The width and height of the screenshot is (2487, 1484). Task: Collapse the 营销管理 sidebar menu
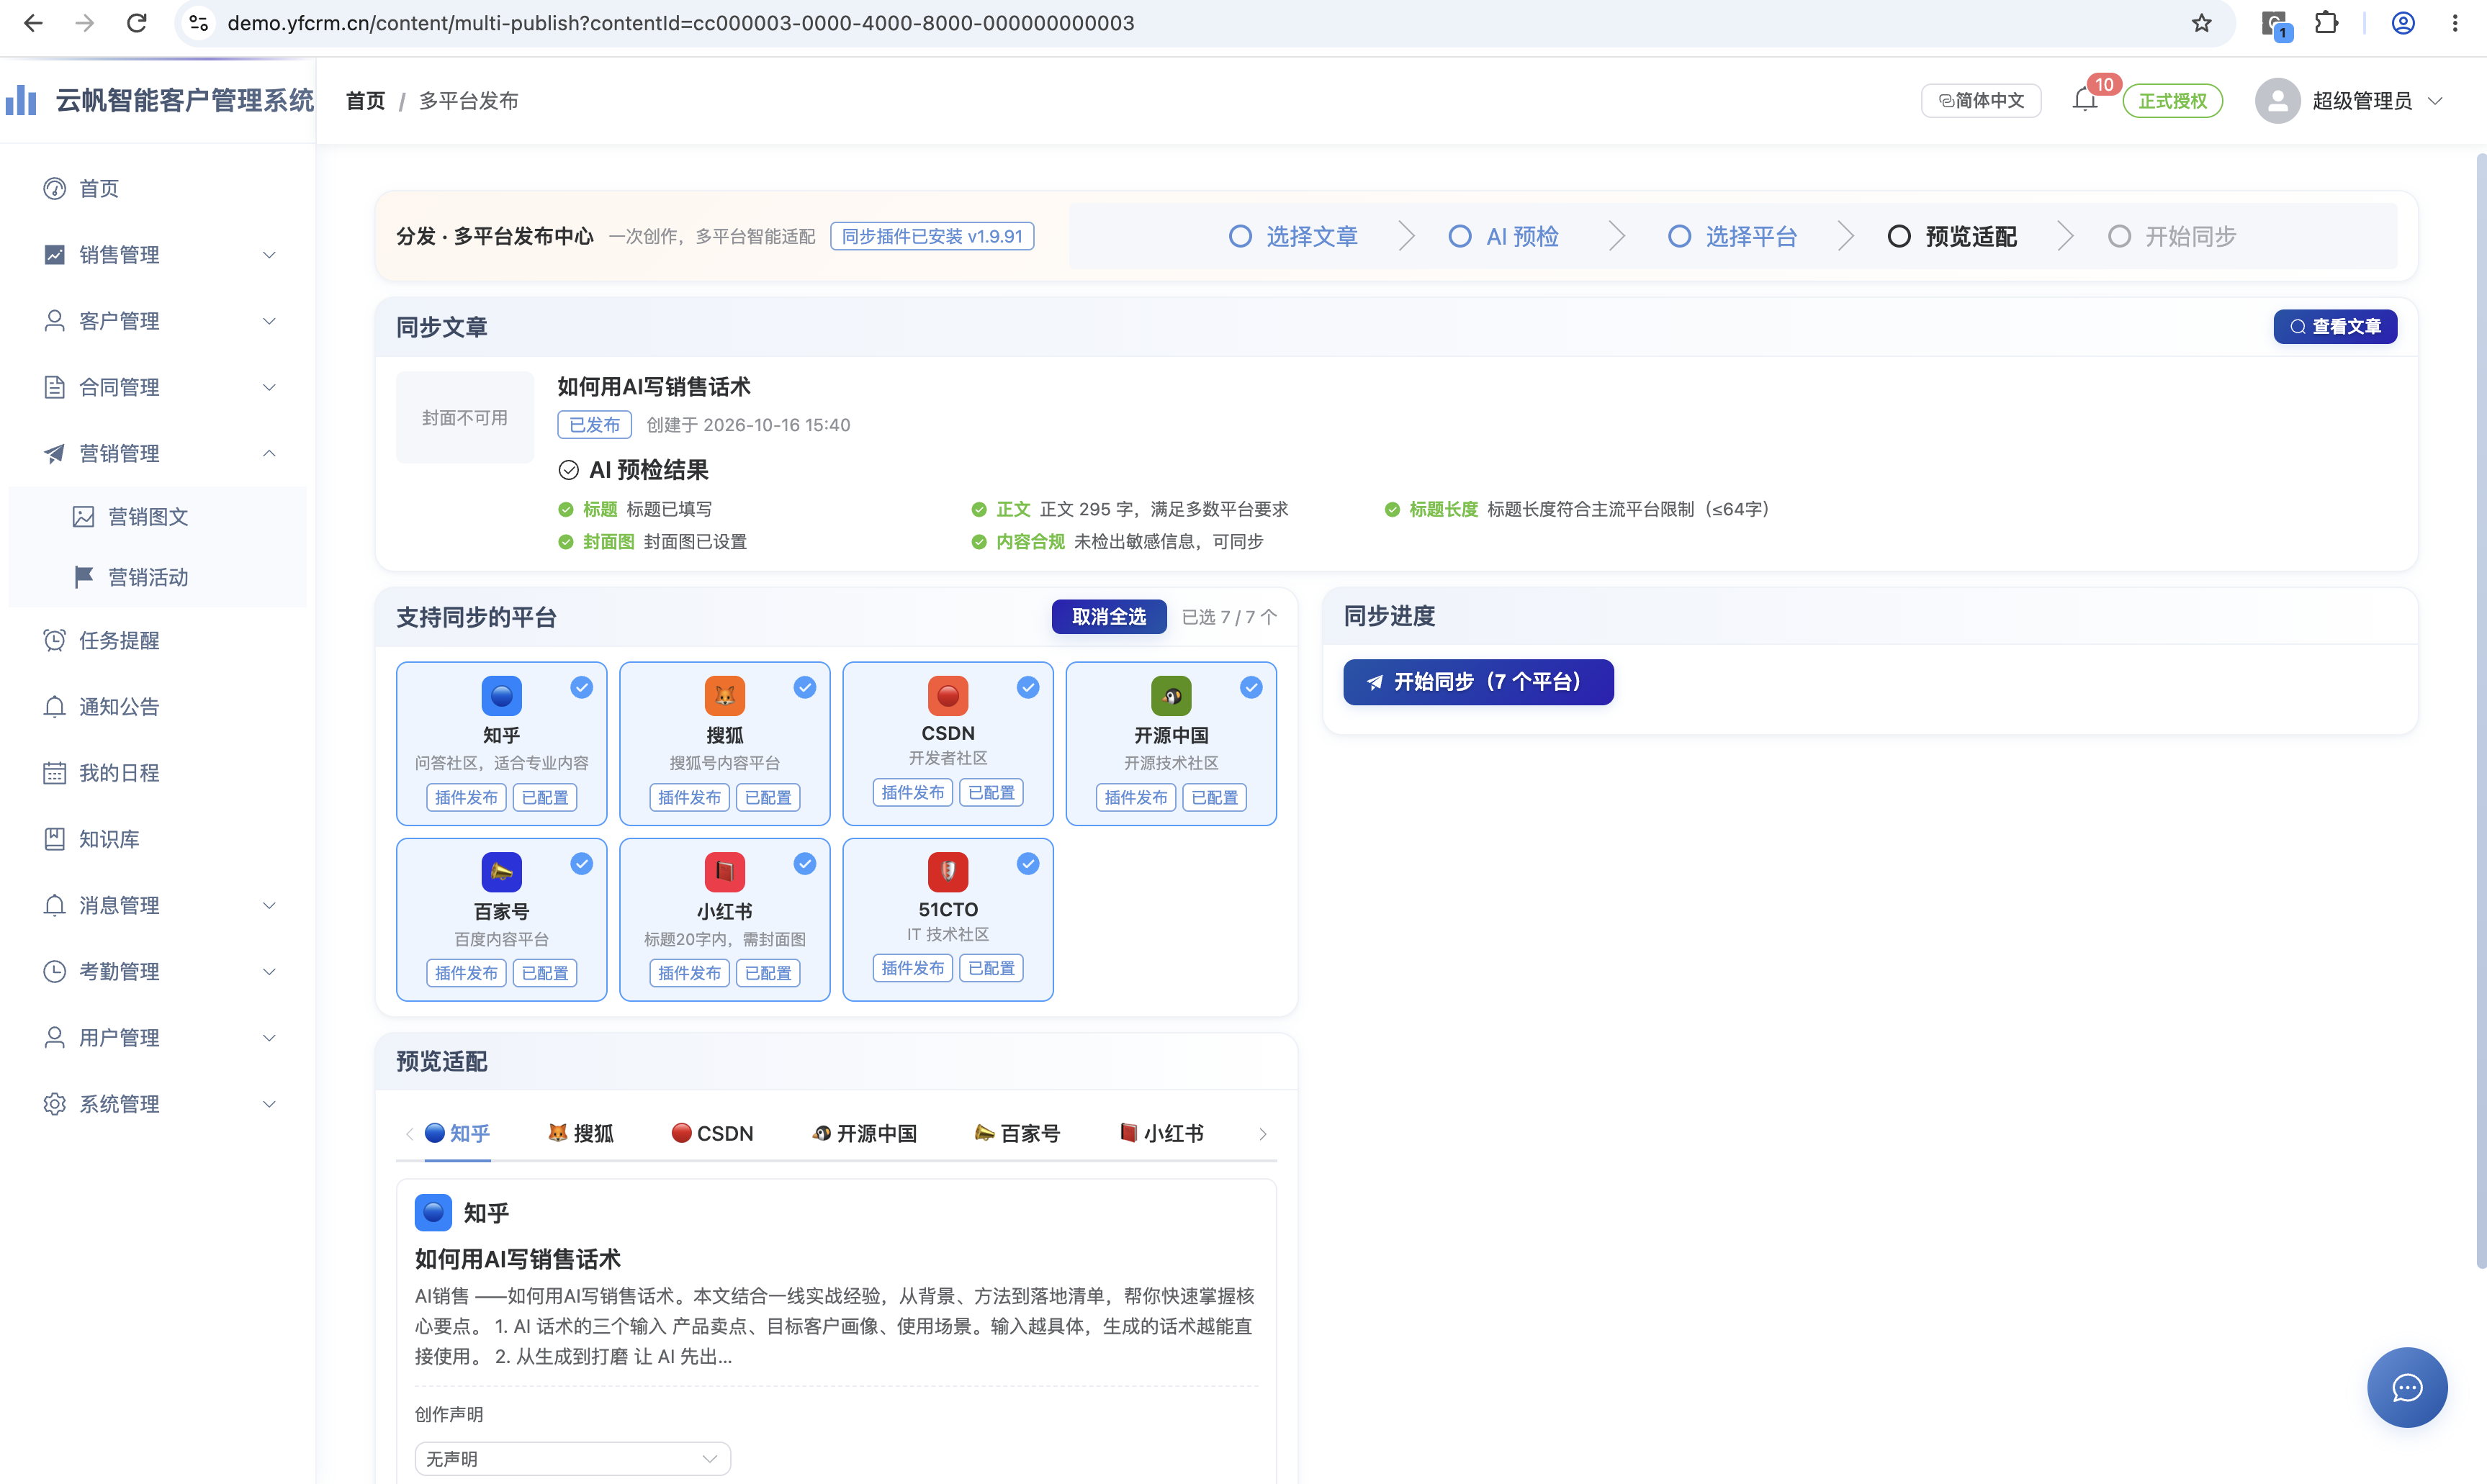click(157, 453)
